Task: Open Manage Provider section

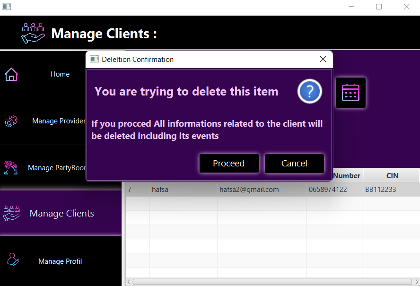Action: [59, 121]
